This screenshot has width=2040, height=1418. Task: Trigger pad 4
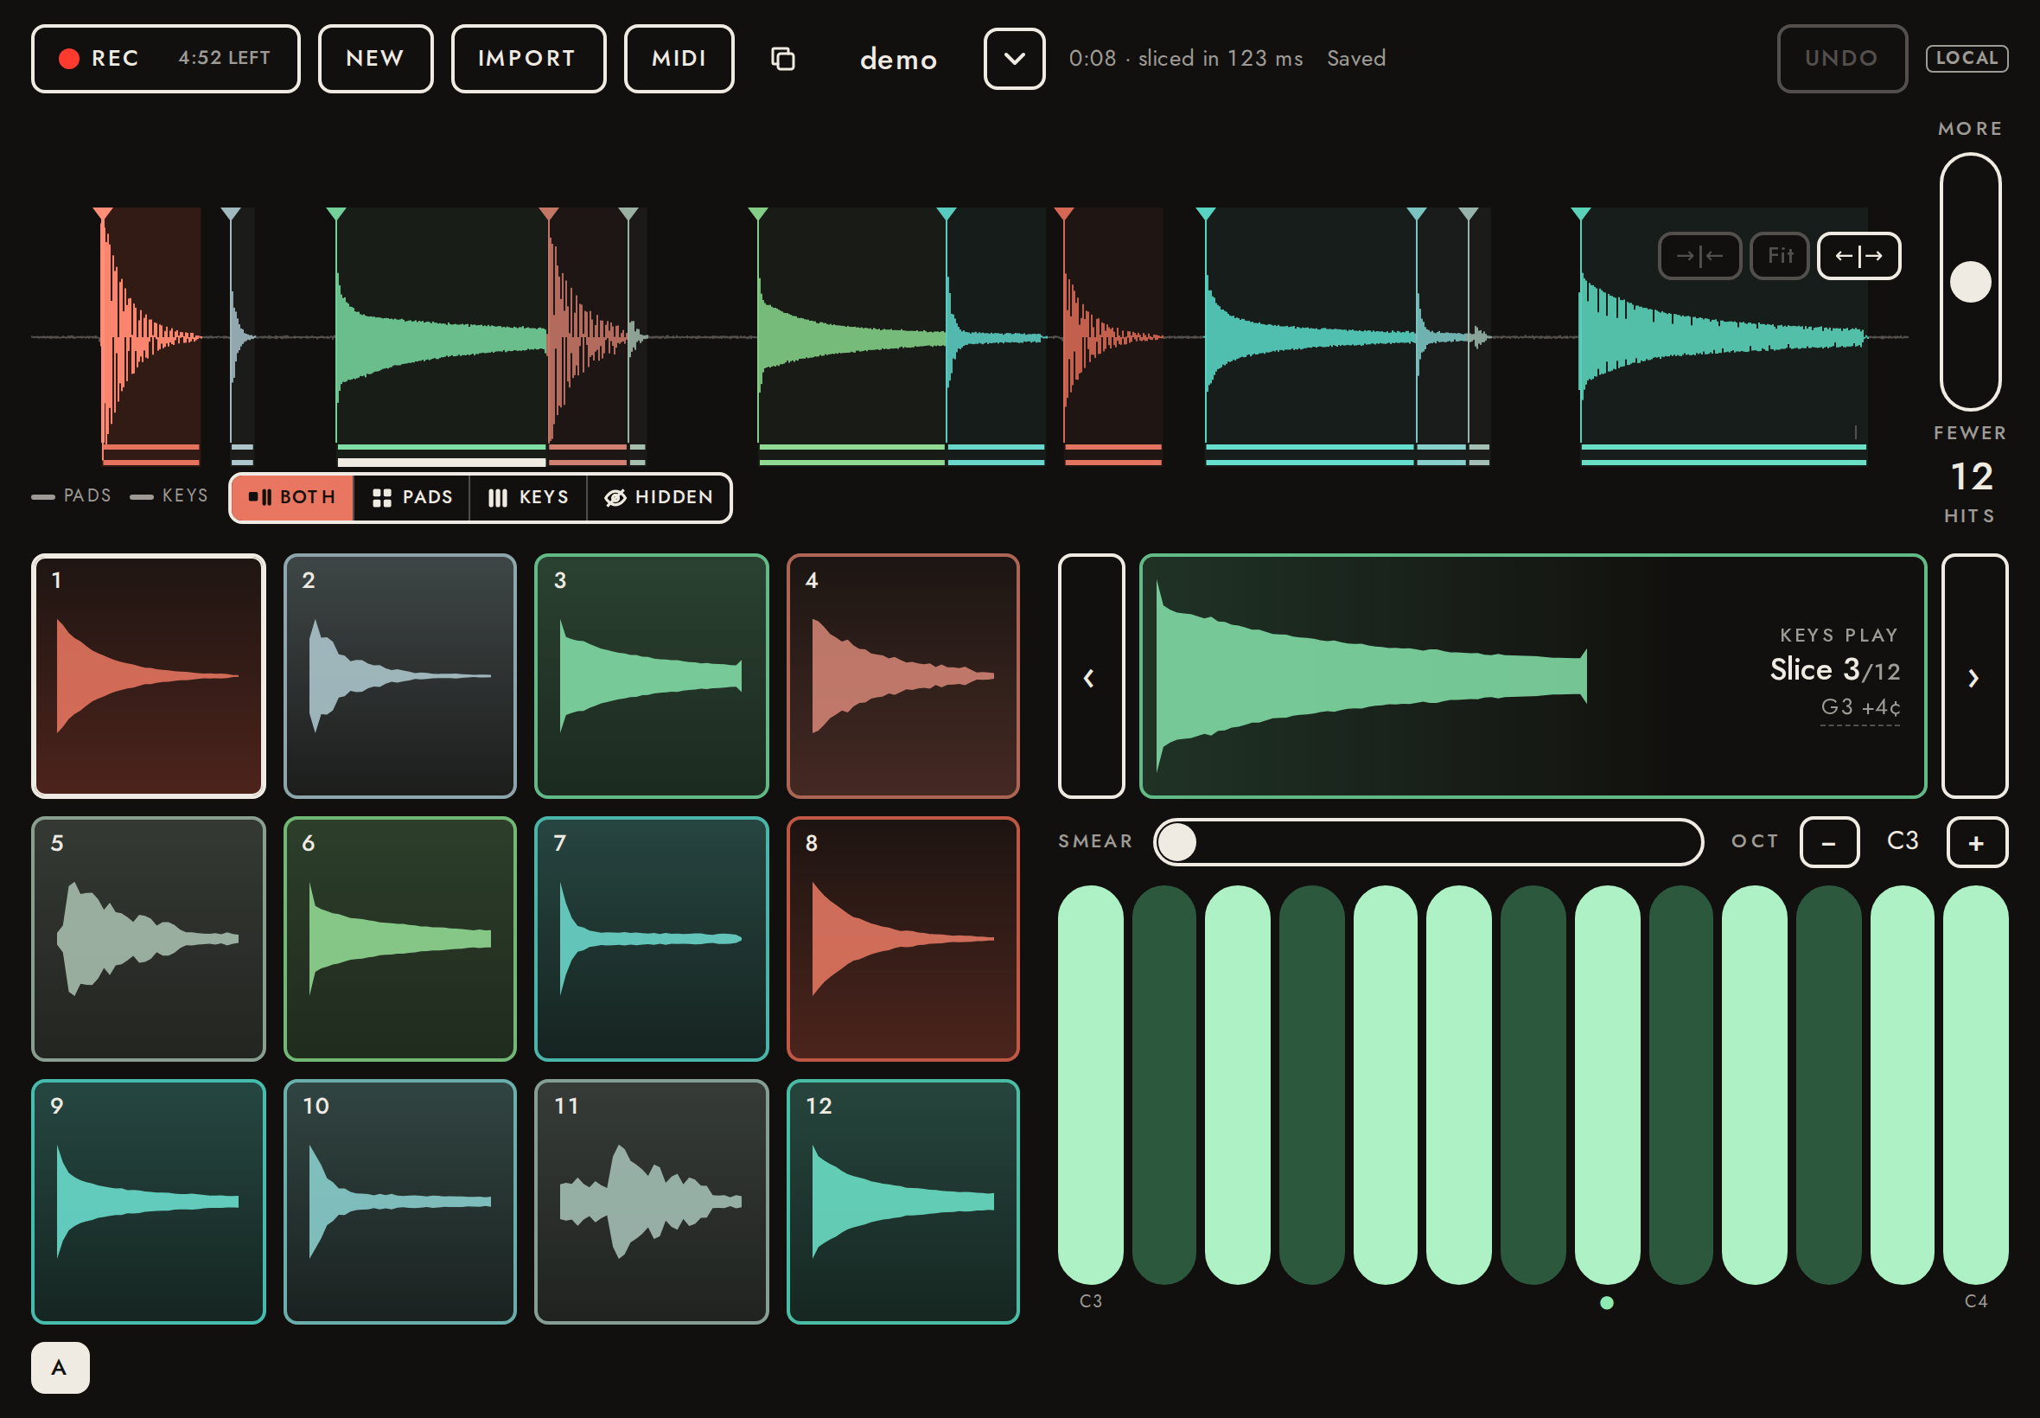coord(903,676)
